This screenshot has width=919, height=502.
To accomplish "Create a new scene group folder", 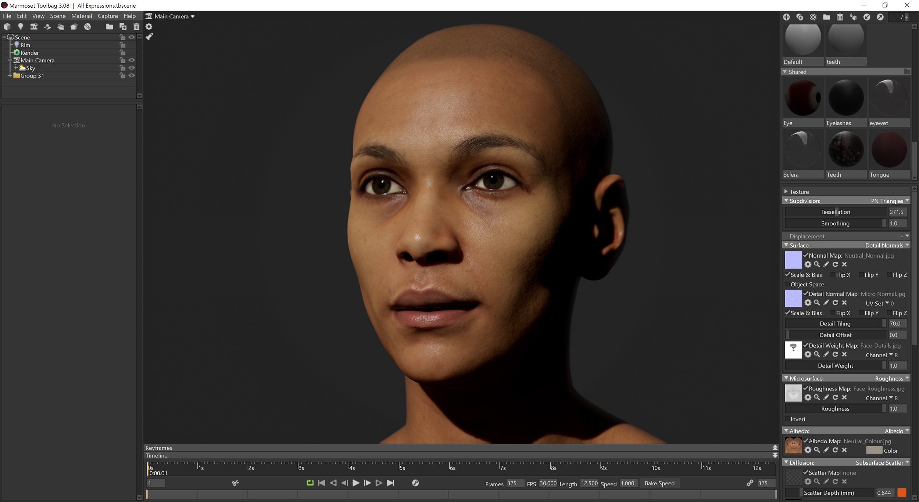I will pyautogui.click(x=110, y=26).
